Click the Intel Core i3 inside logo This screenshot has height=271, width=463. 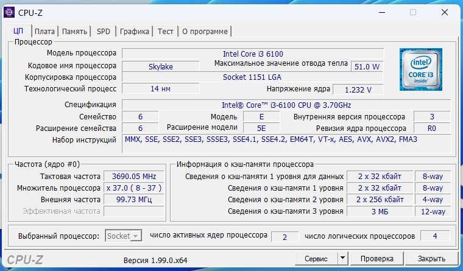pos(421,69)
